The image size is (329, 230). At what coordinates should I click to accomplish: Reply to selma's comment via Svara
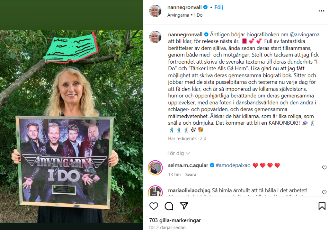[x=191, y=175]
